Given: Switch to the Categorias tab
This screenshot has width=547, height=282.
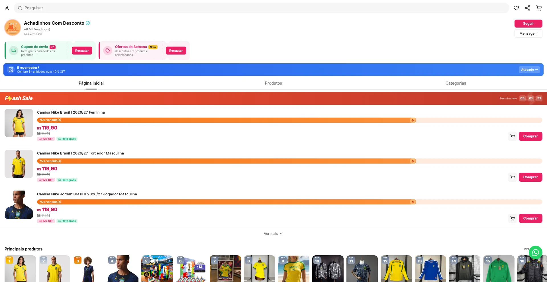Looking at the screenshot, I should tap(456, 83).
